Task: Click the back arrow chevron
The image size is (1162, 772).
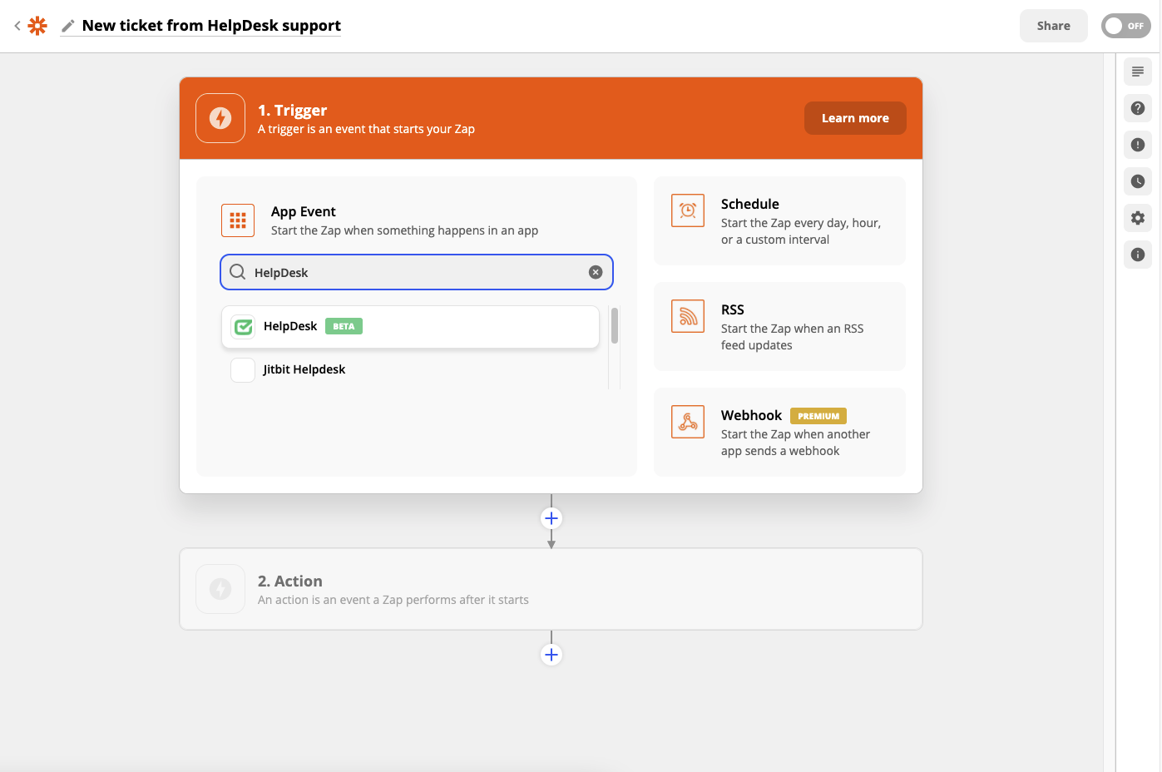Action: point(17,26)
